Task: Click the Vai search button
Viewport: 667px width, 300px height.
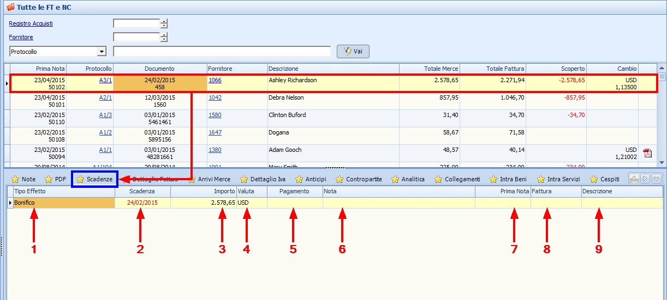Action: [x=353, y=51]
